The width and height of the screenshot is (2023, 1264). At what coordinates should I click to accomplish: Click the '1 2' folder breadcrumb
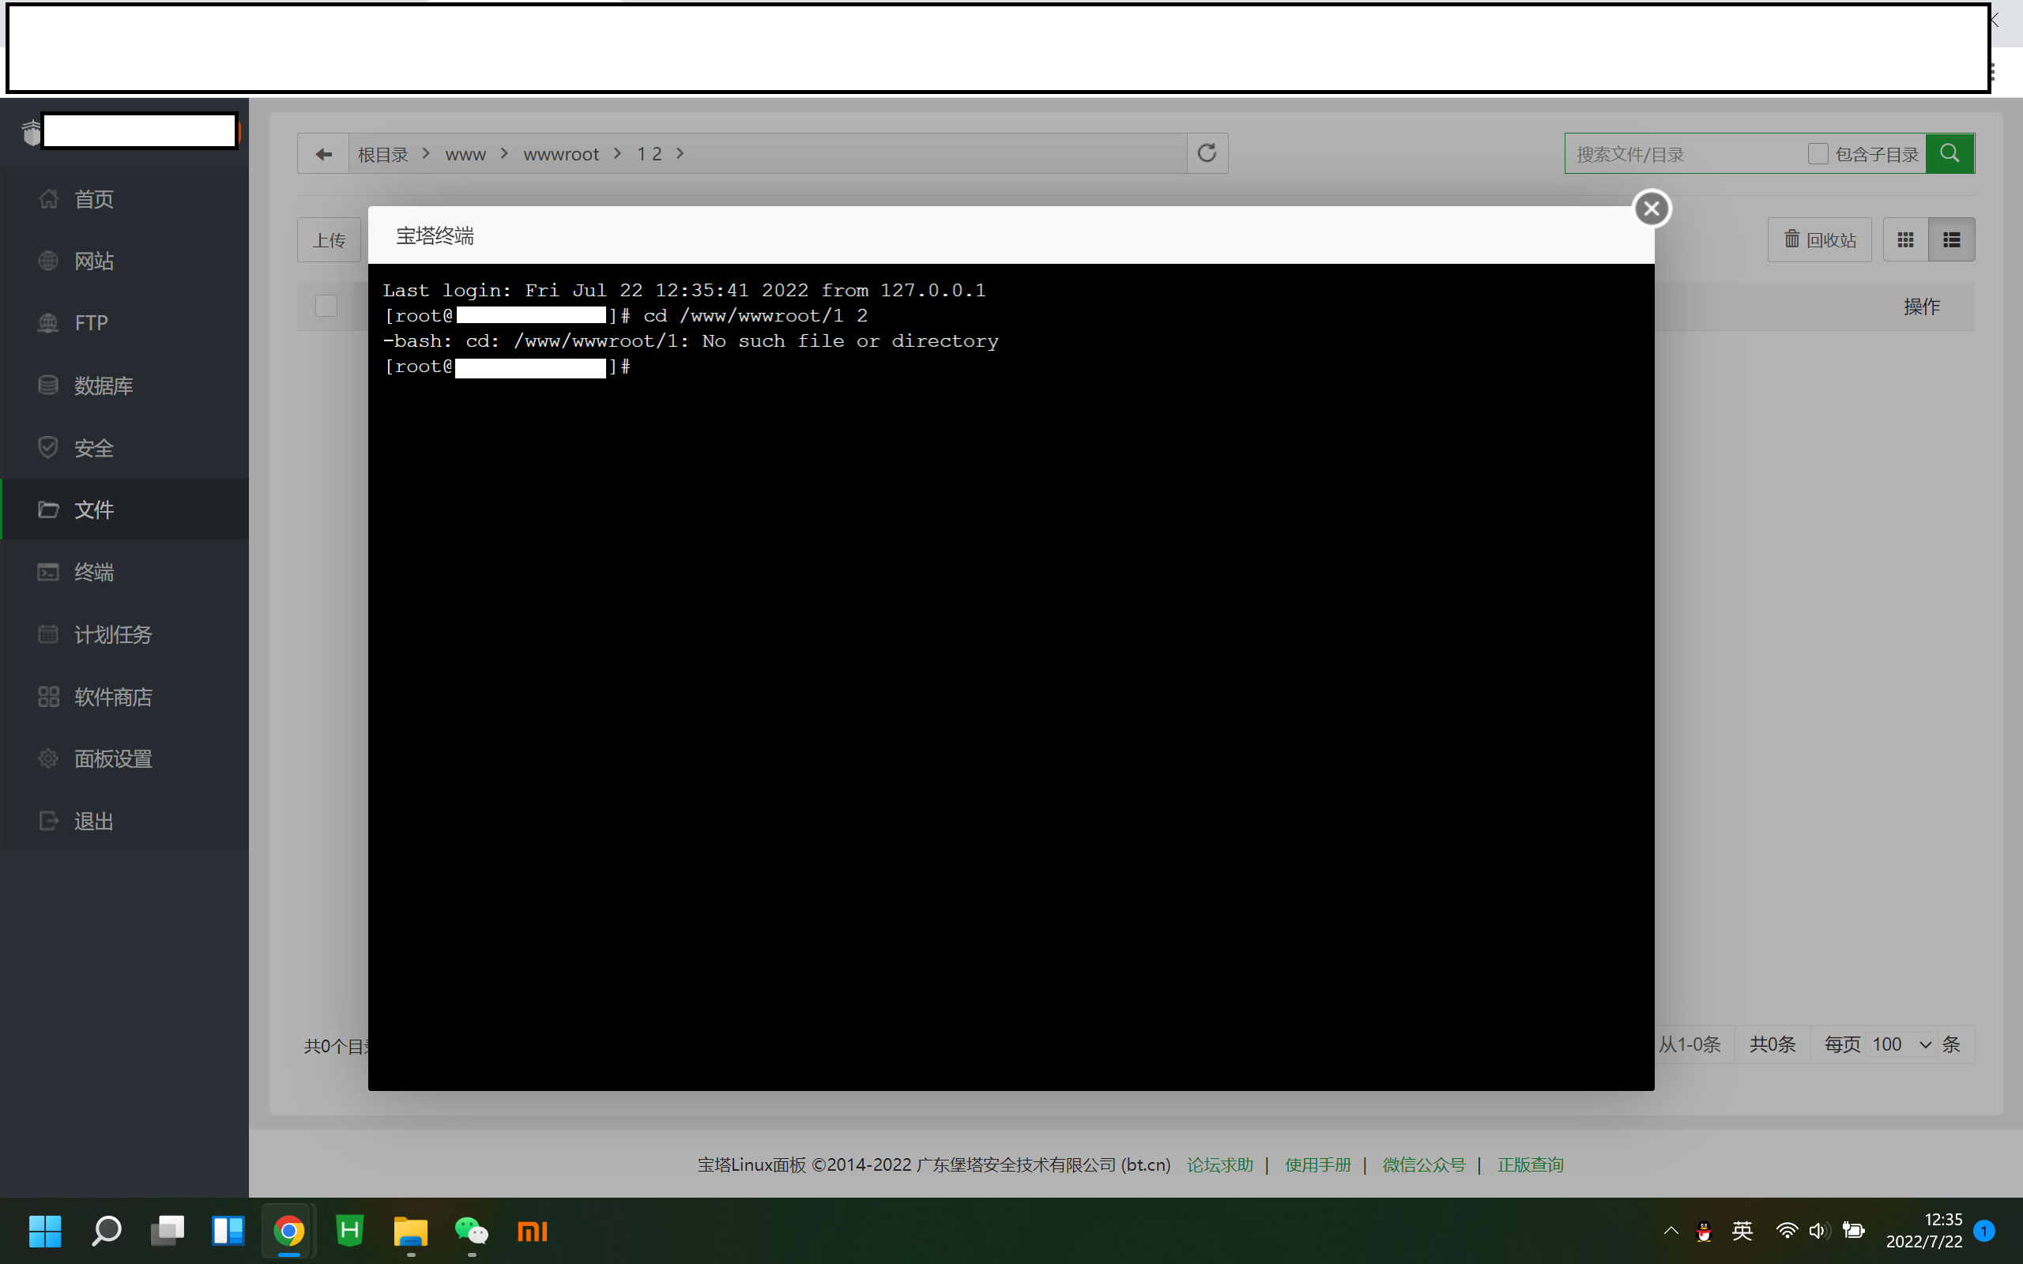coord(649,154)
